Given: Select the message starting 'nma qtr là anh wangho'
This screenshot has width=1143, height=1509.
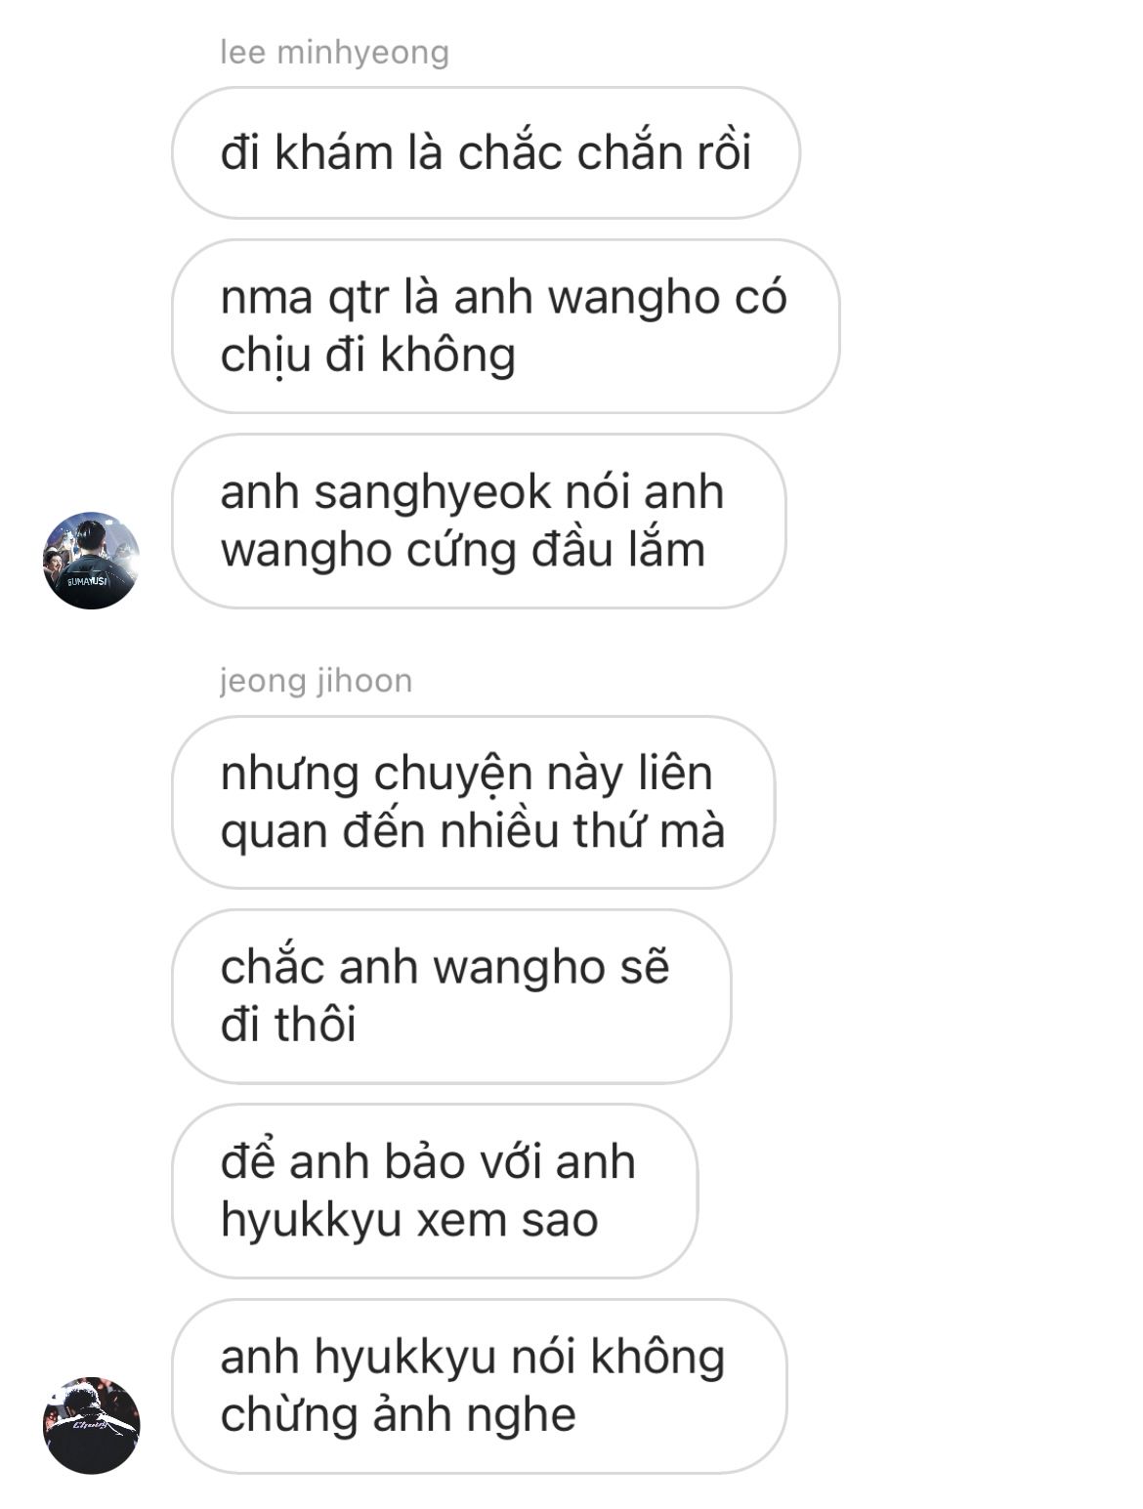Looking at the screenshot, I should click(x=505, y=326).
